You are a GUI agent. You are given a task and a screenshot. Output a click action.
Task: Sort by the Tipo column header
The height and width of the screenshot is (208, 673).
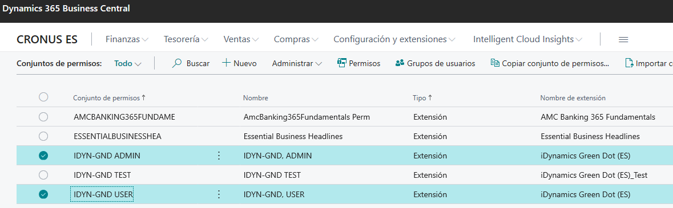click(422, 98)
